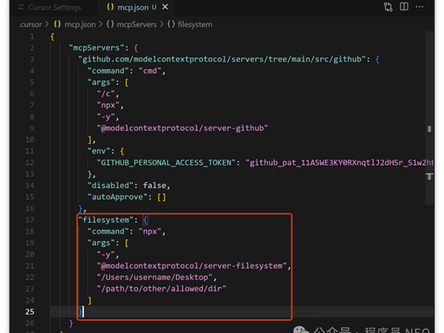Click the "-y" argument on line 20
Screen dimensions: 444x333
tap(106, 254)
